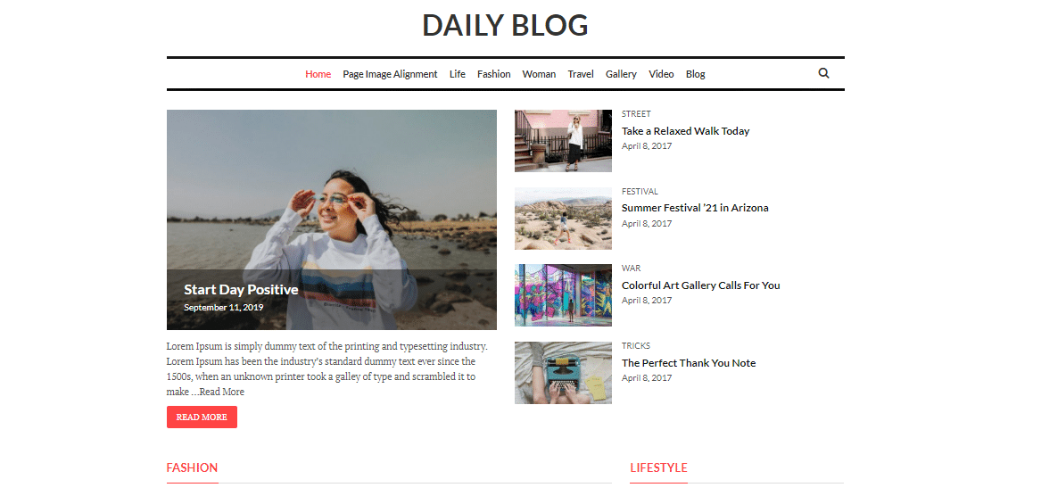Select the Video menu item
Screen dimensions: 1041x496
point(661,74)
